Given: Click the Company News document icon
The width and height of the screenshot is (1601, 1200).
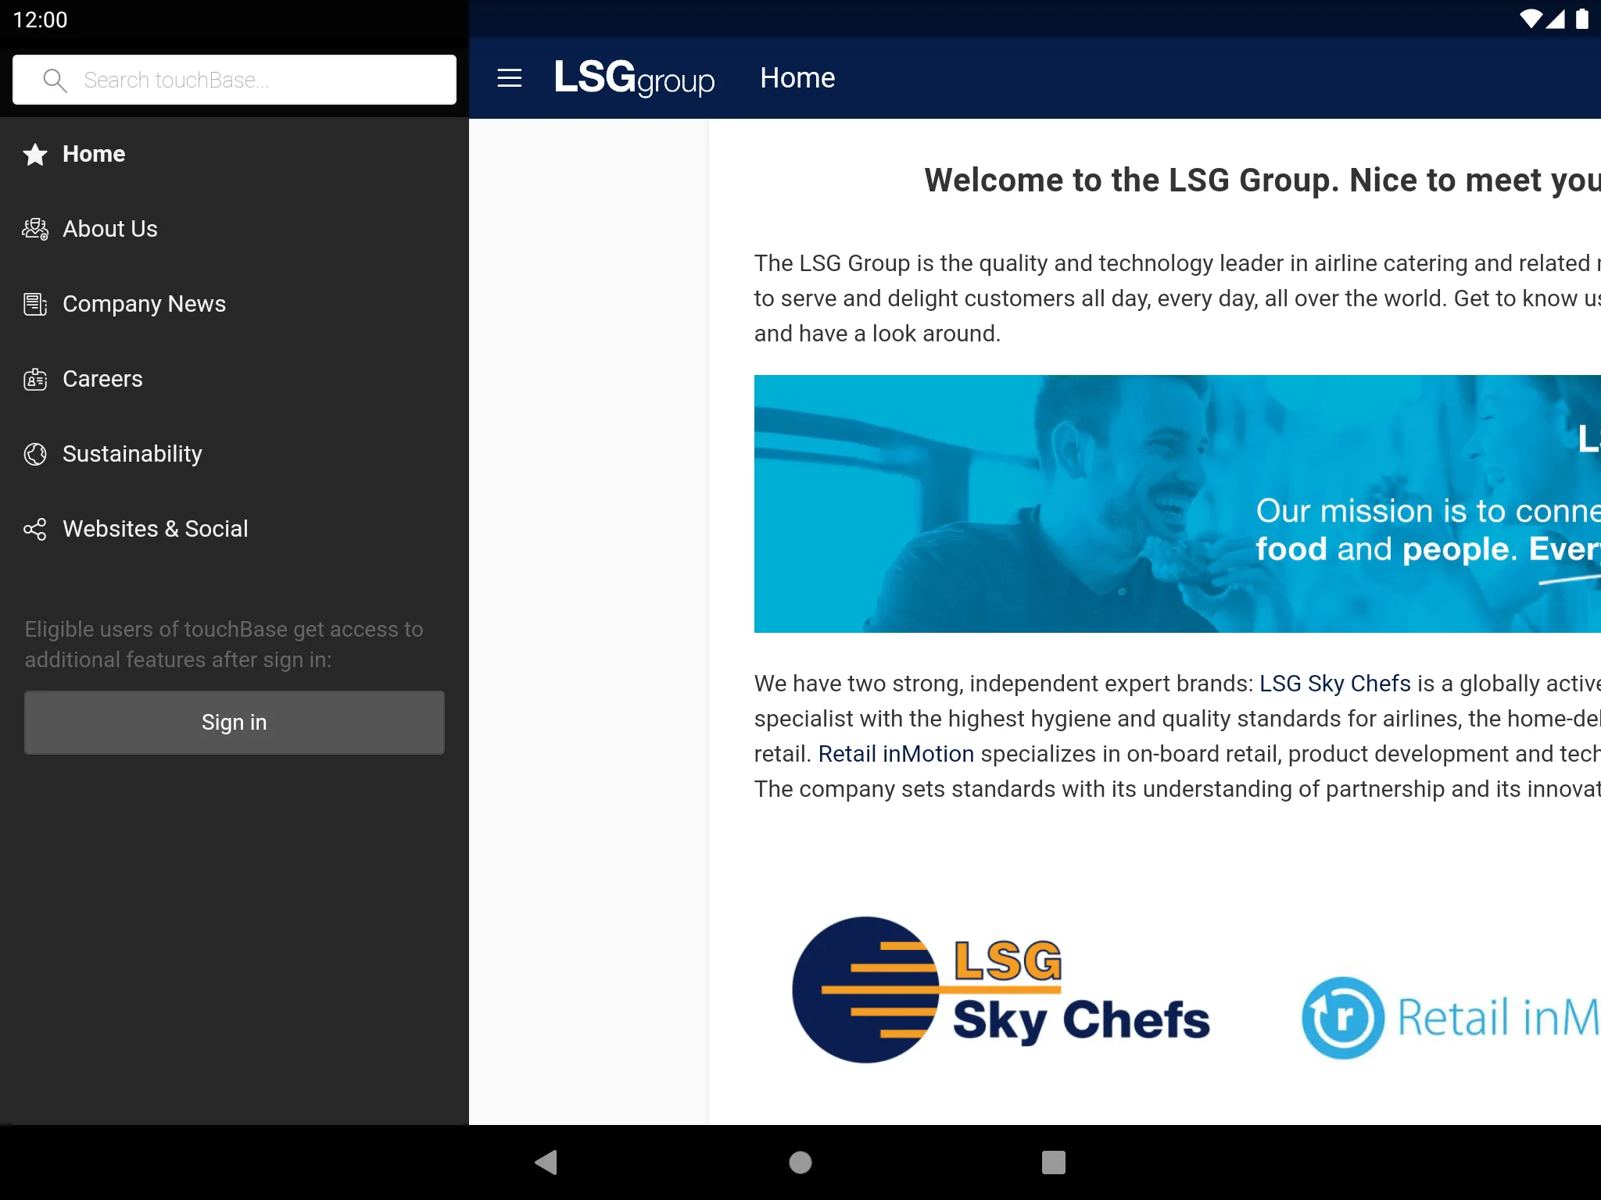Looking at the screenshot, I should (x=35, y=304).
